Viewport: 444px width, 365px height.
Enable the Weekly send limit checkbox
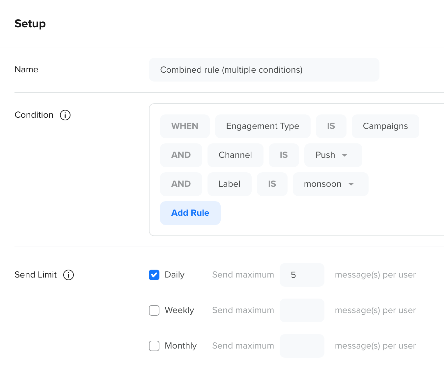pyautogui.click(x=154, y=310)
